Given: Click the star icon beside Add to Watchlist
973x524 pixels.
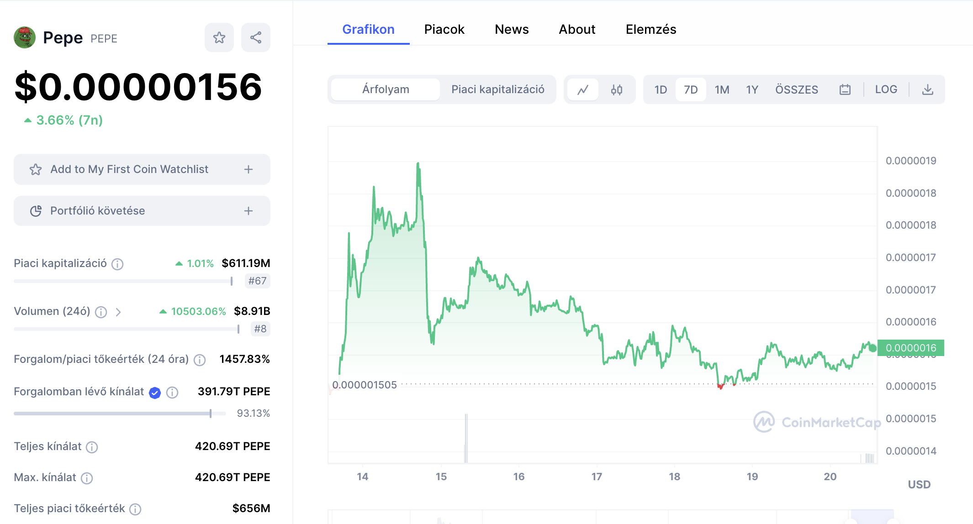Looking at the screenshot, I should [36, 169].
